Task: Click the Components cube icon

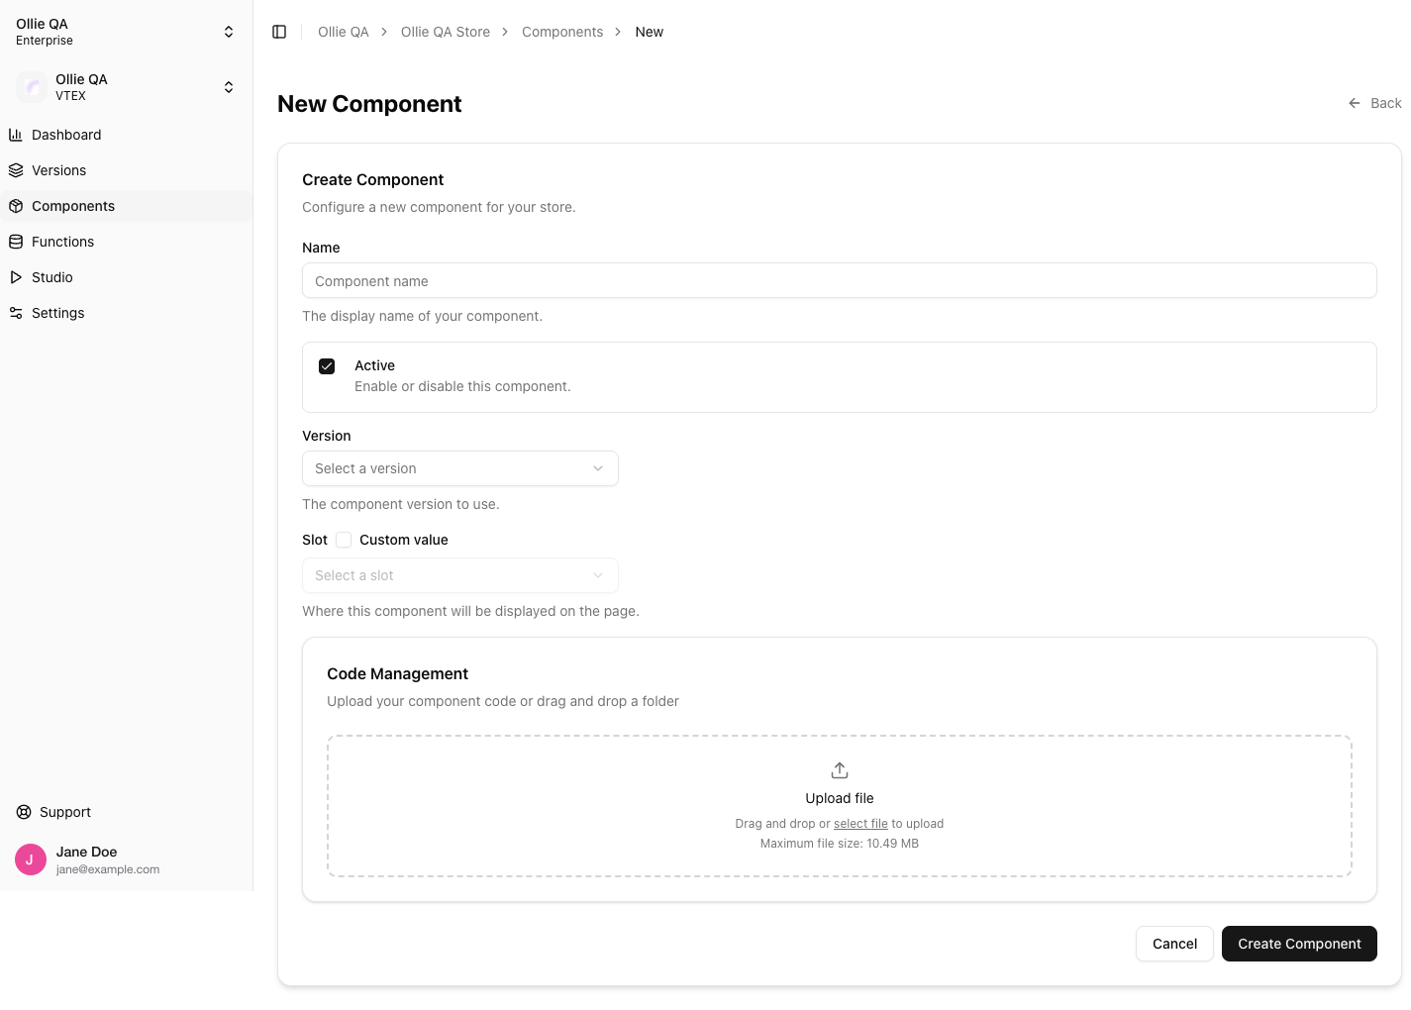Action: tap(16, 206)
